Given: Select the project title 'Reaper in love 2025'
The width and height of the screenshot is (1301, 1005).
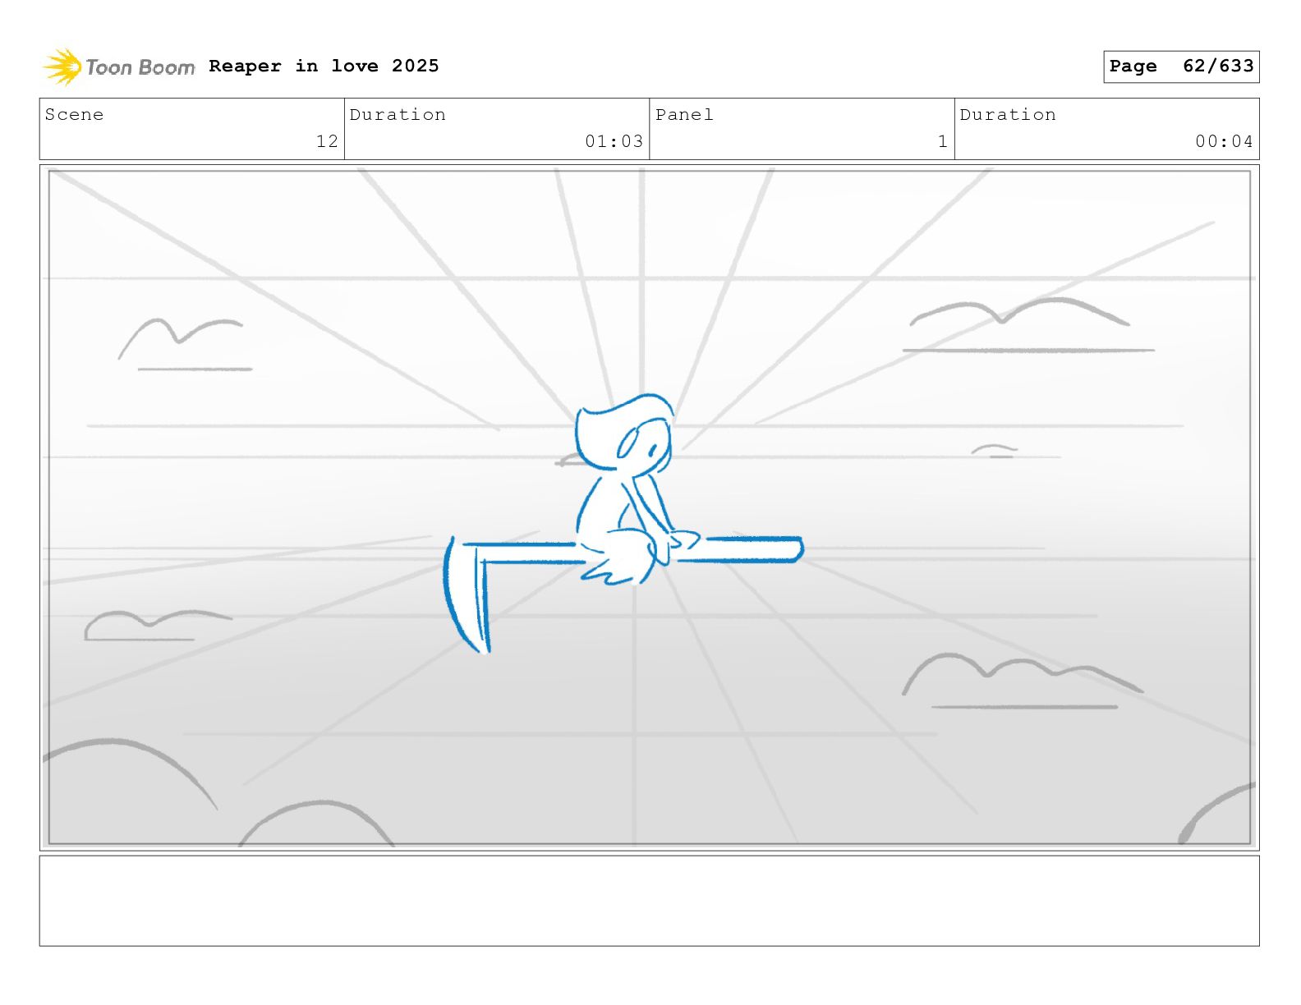Looking at the screenshot, I should [324, 66].
